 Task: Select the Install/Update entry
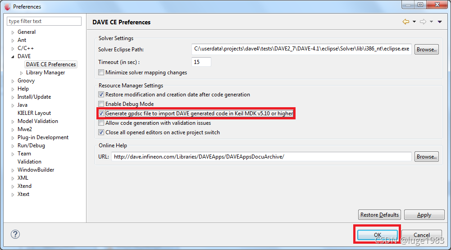pos(34,97)
